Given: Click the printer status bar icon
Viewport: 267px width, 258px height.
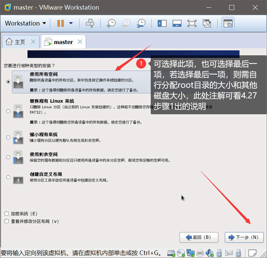Looking at the screenshot, I should tap(200, 253).
